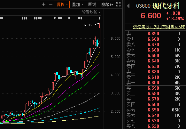186x129 pixels.
Task: Select 买一 price 6.590
Action: [x=153, y=88]
